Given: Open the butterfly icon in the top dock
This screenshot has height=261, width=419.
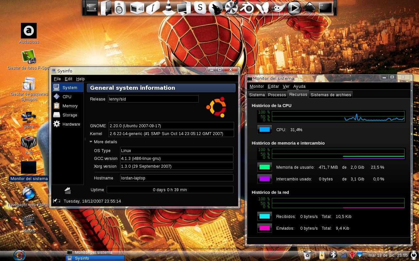Looking at the screenshot, I should pos(263,8).
